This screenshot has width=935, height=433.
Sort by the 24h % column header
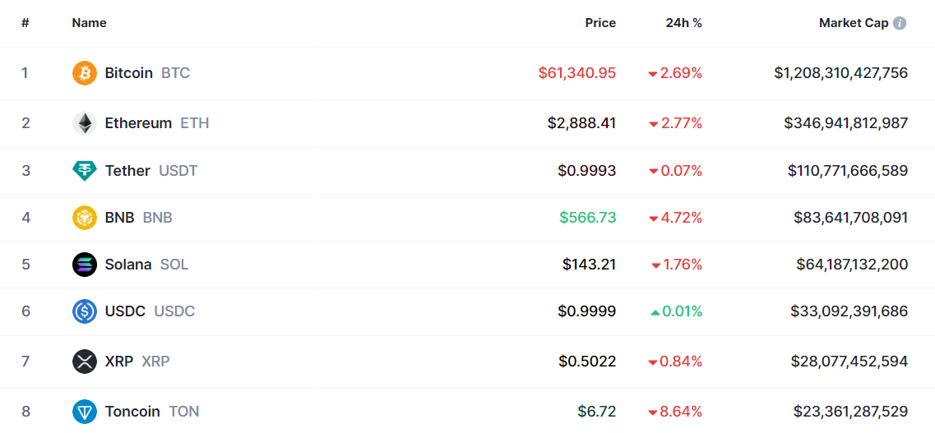tap(684, 23)
